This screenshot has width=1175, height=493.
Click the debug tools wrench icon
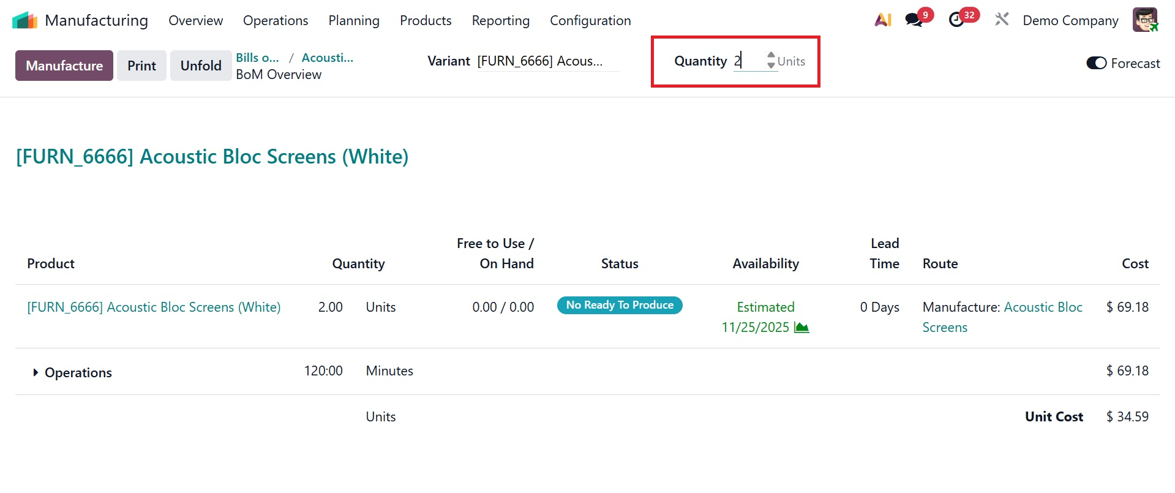tap(1002, 20)
